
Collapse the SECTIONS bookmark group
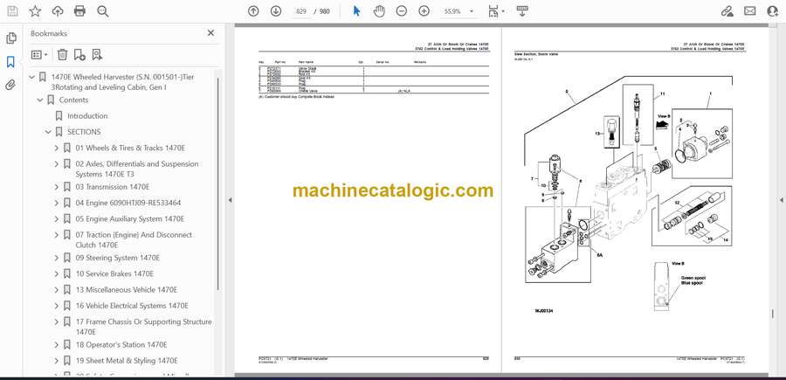pyautogui.click(x=48, y=132)
